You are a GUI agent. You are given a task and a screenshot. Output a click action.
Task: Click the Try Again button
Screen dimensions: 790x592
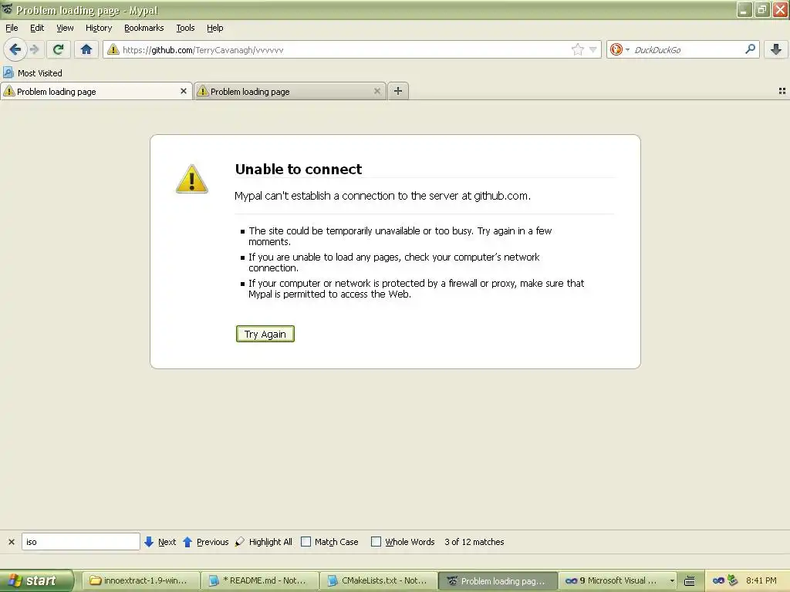click(265, 334)
